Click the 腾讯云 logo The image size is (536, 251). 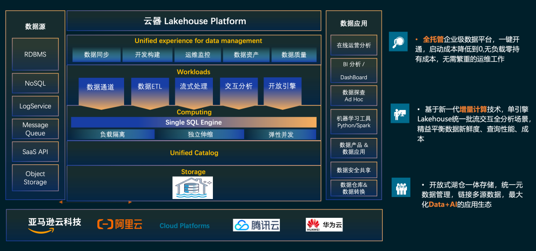[257, 225]
